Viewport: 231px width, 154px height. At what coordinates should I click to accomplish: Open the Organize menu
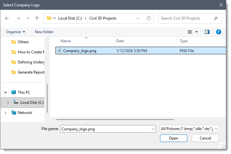[16, 32]
